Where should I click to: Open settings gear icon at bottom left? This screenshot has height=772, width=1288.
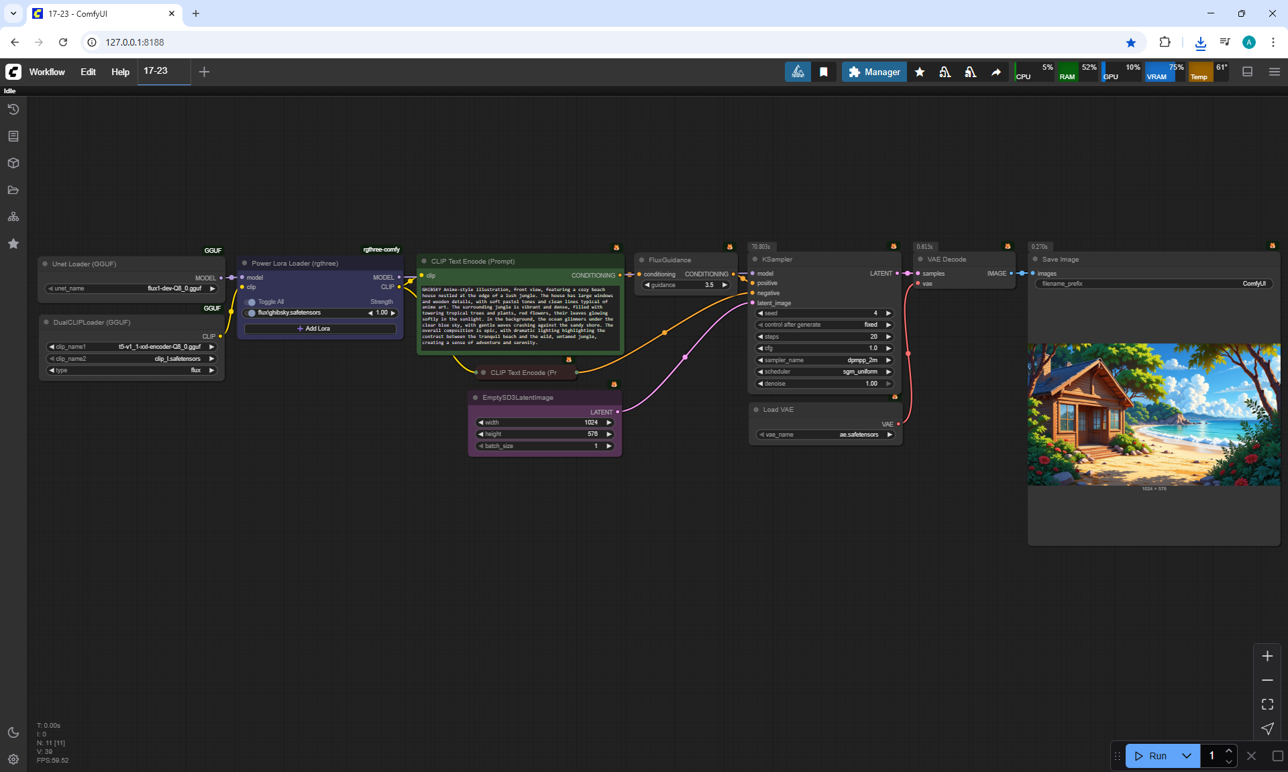coord(13,759)
